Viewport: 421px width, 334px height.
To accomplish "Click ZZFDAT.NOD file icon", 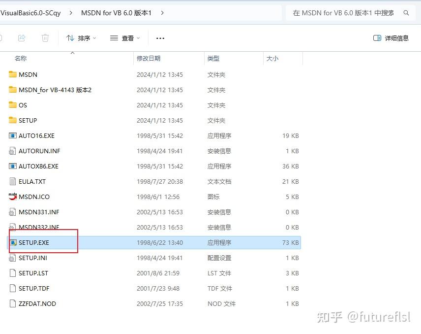I will pos(13,303).
